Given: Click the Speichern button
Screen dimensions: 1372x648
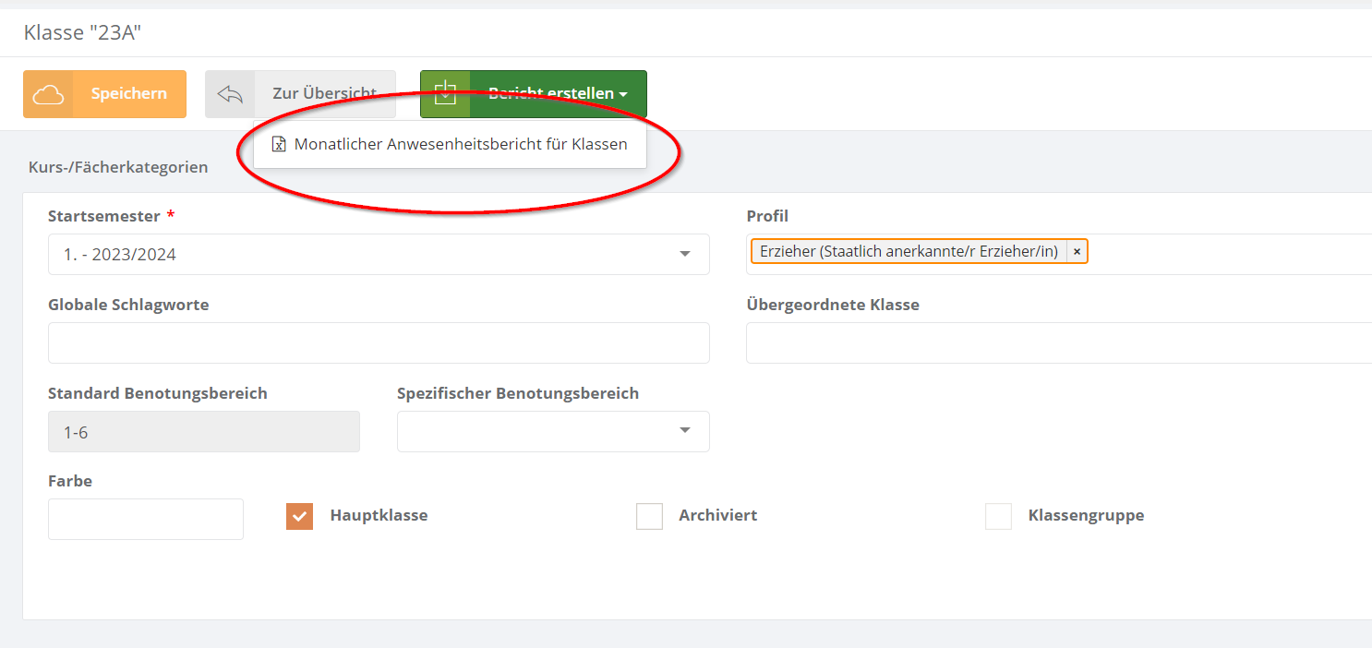Looking at the screenshot, I should point(104,94).
